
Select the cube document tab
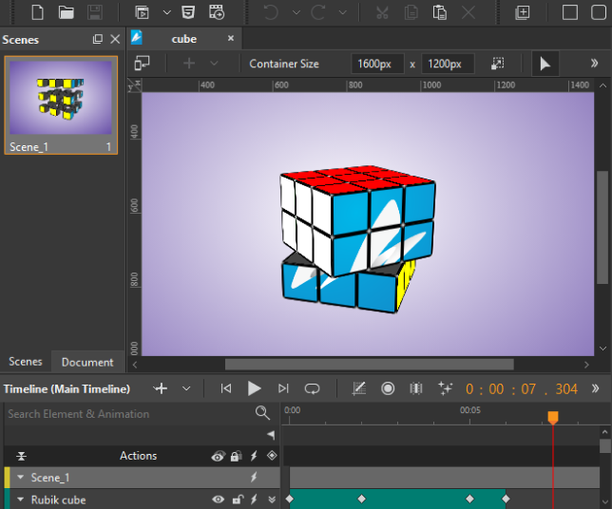[184, 39]
